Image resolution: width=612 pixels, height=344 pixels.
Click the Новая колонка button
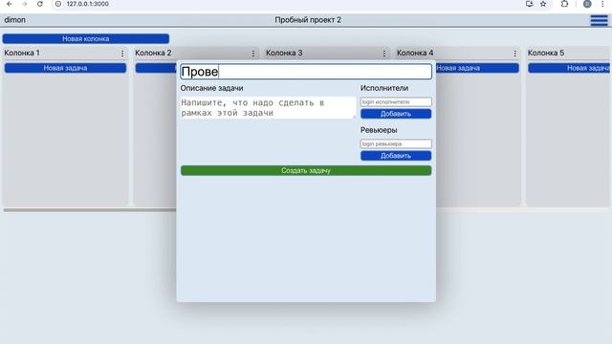click(86, 38)
